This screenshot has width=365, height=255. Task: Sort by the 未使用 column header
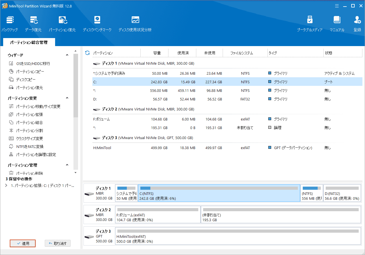click(210, 53)
